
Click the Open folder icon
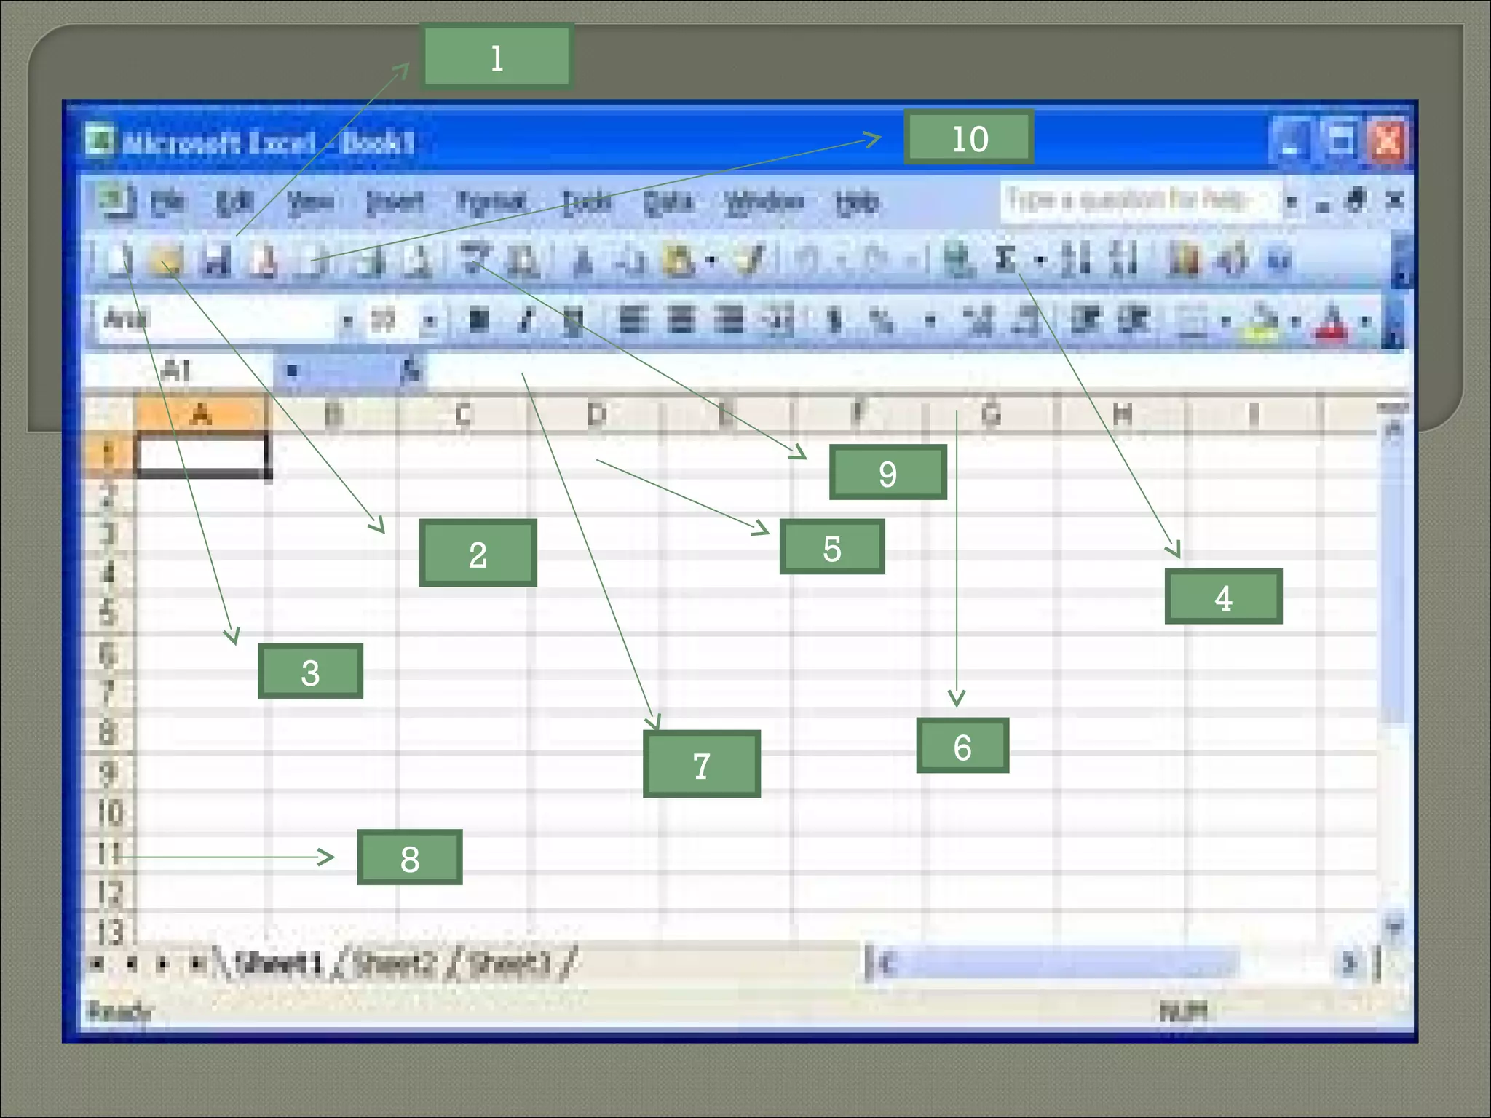click(166, 260)
